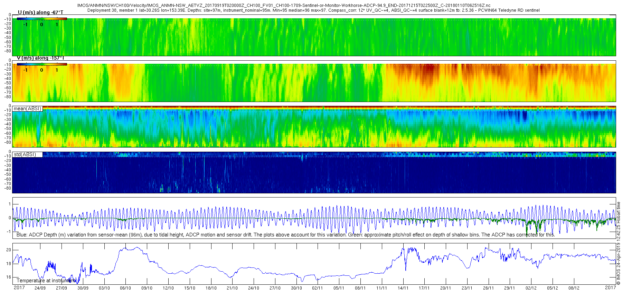Click the 11/11 date tick label
This screenshot has width=622, height=293.
point(381,288)
